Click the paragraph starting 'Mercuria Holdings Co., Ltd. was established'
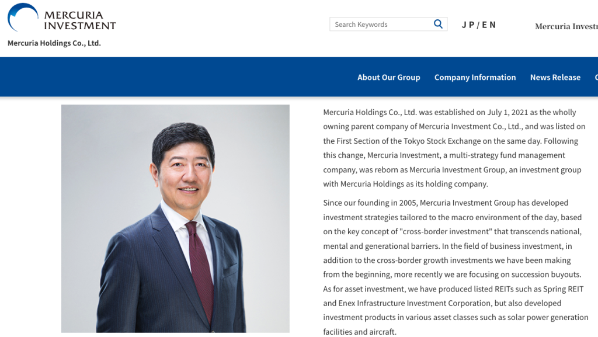This screenshot has width=598, height=337. [454, 148]
